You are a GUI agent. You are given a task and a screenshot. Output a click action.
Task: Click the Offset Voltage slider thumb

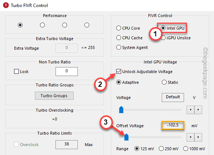pos(126,137)
